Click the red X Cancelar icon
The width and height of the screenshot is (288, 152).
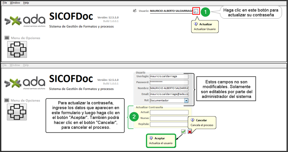tap(189, 132)
